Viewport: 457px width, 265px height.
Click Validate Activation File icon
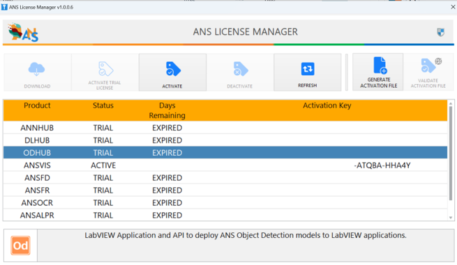tap(428, 65)
